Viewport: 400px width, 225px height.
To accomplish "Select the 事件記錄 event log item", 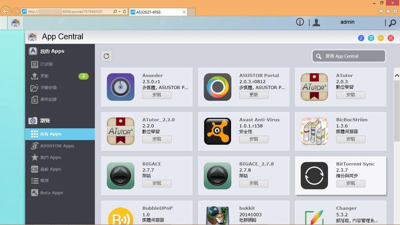I will (x=60, y=100).
